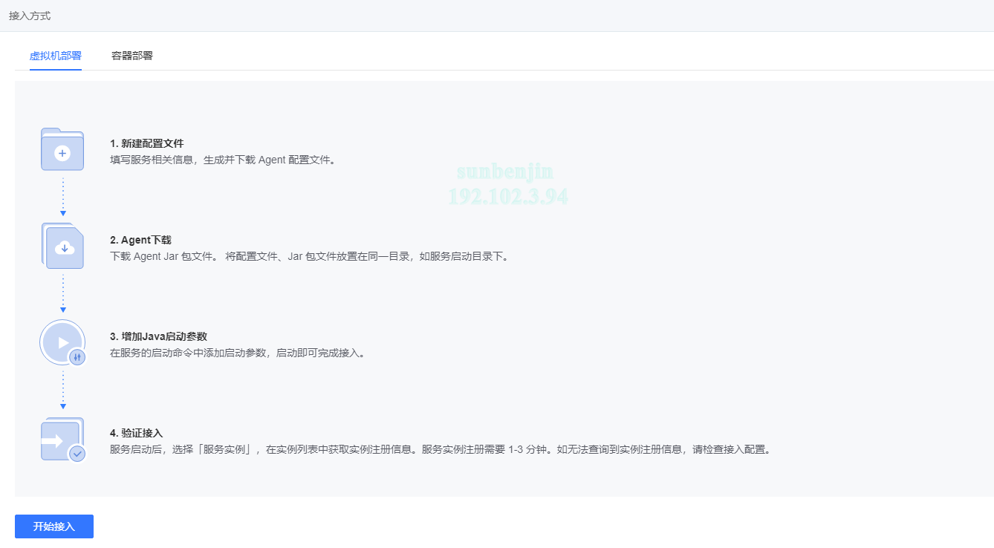Select the '2. Agent下载' heading
The image size is (994, 548).
[140, 240]
